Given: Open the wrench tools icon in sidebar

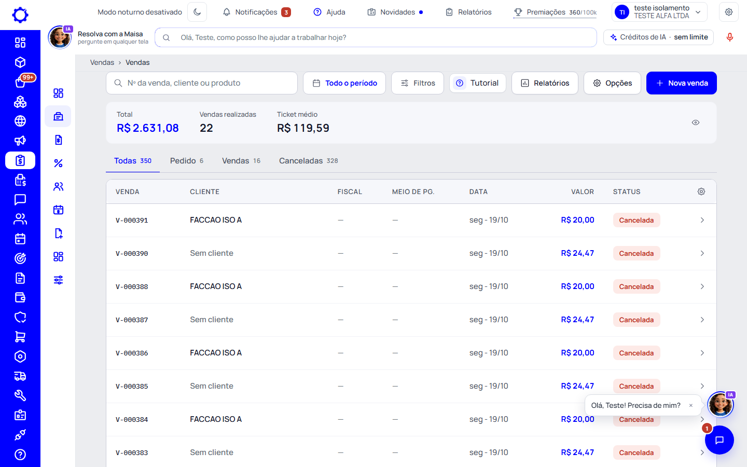Looking at the screenshot, I should [20, 395].
